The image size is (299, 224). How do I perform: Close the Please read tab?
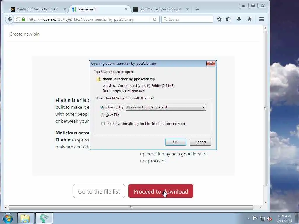pyautogui.click(x=126, y=9)
